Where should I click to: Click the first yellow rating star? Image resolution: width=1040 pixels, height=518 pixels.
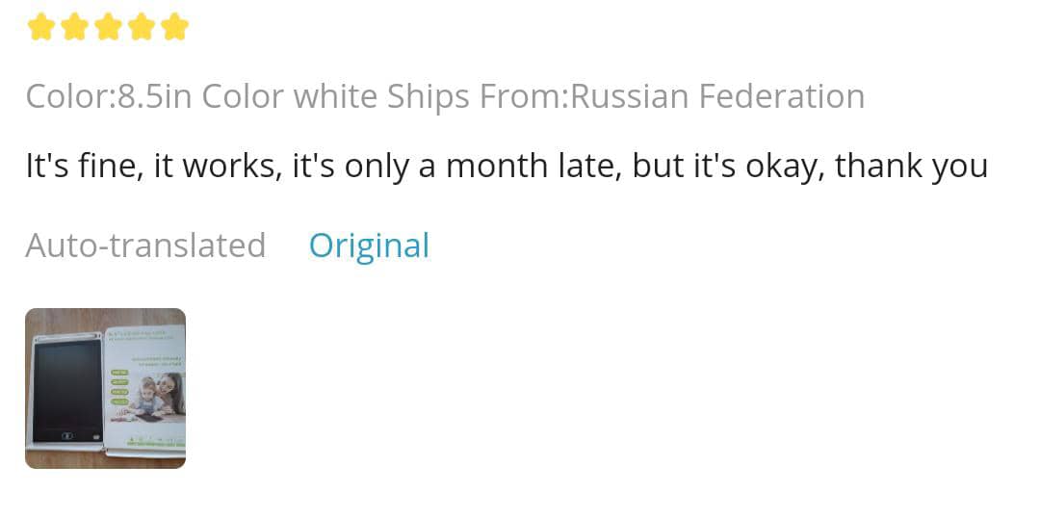(41, 27)
